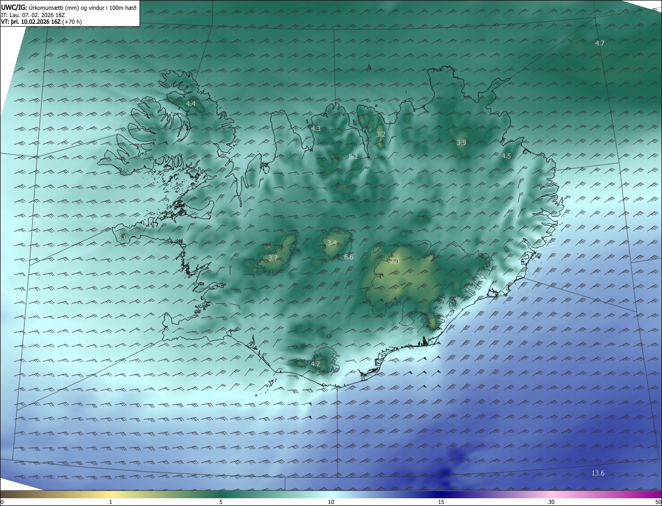Image resolution: width=662 pixels, height=506 pixels.
Task: Click the 5 tick on the color scale
Action: 221,502
